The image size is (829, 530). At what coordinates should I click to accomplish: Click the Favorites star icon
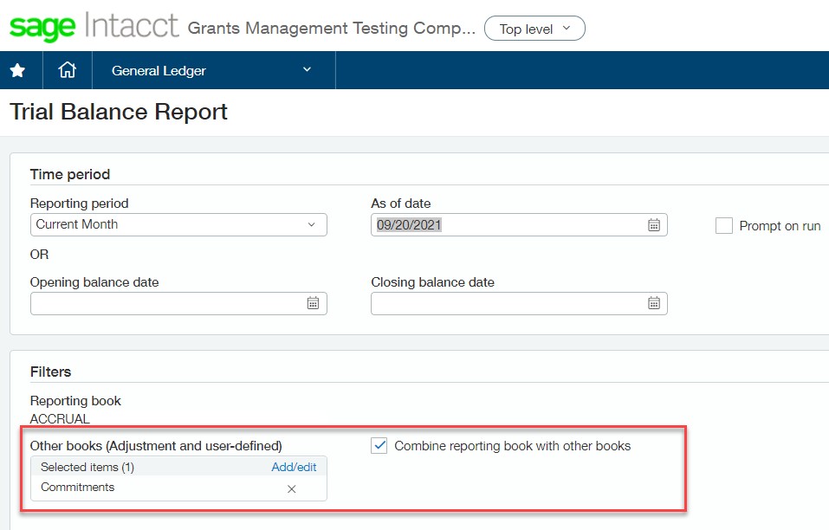(x=17, y=71)
